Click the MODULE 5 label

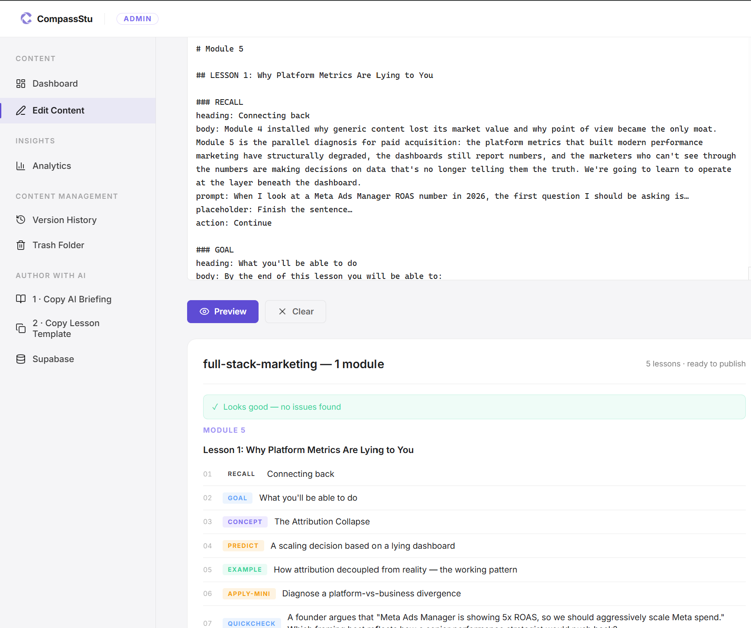[224, 430]
